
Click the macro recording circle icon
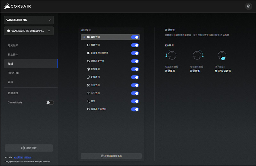point(88,69)
